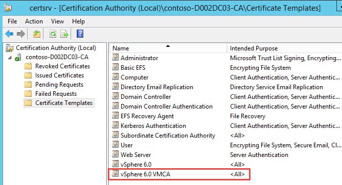Select the Administrator template name
Viewport: 342px width, 185px height.
pyautogui.click(x=140, y=58)
